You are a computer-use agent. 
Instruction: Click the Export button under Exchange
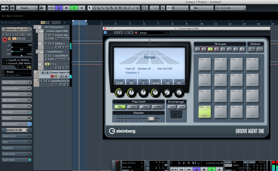coord(181,107)
